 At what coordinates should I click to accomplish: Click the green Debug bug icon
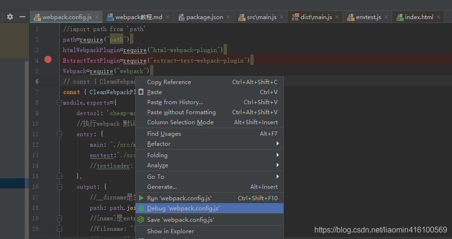[141, 208]
